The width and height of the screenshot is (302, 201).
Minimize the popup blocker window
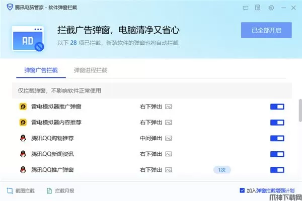[283, 8]
